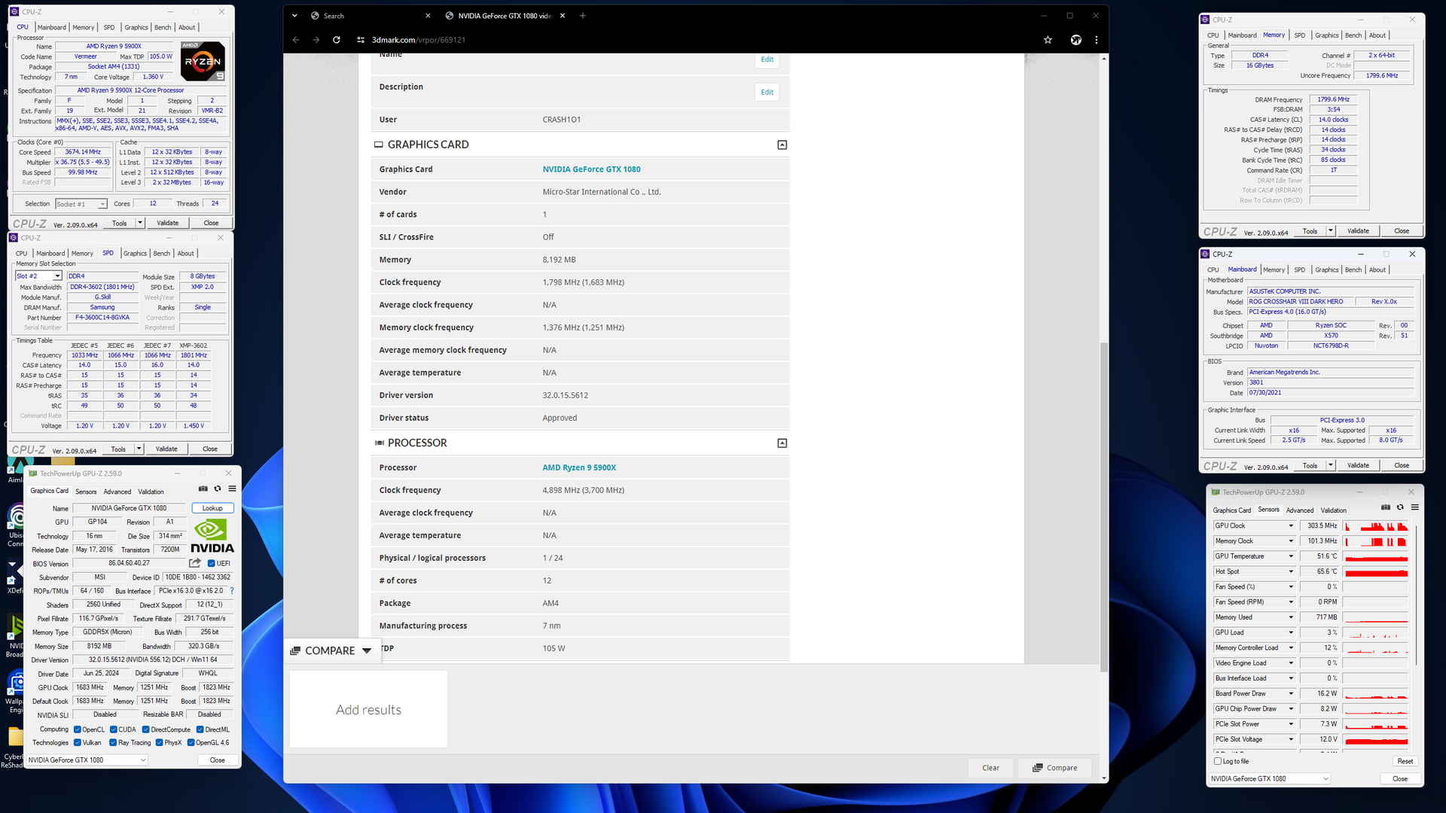Open the AMD Ryzen 9 5900X link

click(x=579, y=467)
